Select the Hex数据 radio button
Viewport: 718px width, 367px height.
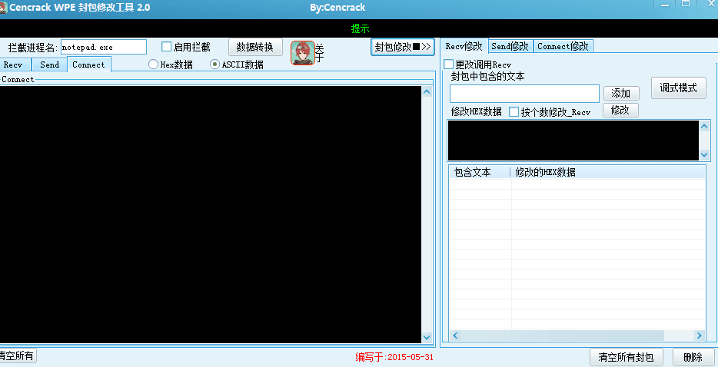[154, 64]
